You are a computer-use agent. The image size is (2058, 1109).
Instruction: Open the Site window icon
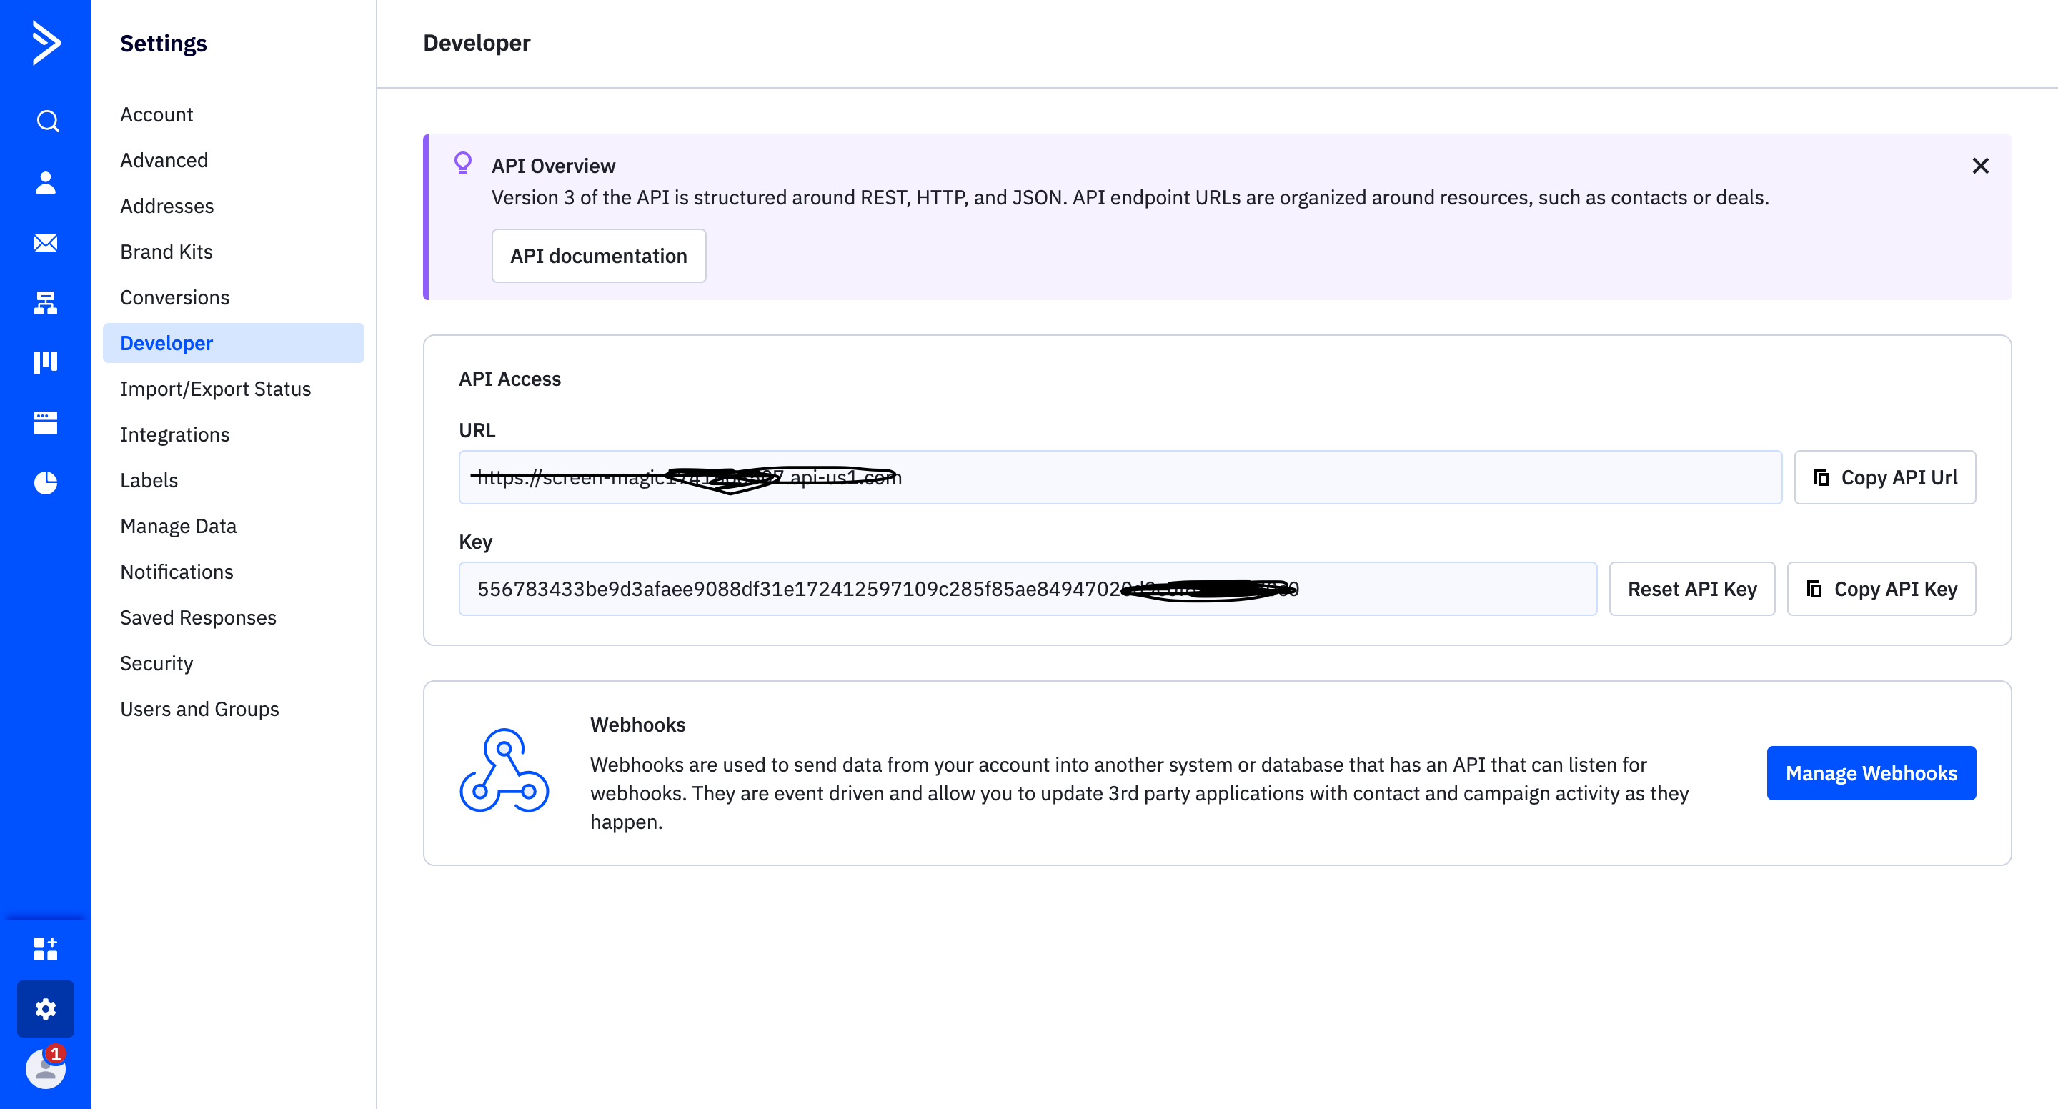click(46, 423)
